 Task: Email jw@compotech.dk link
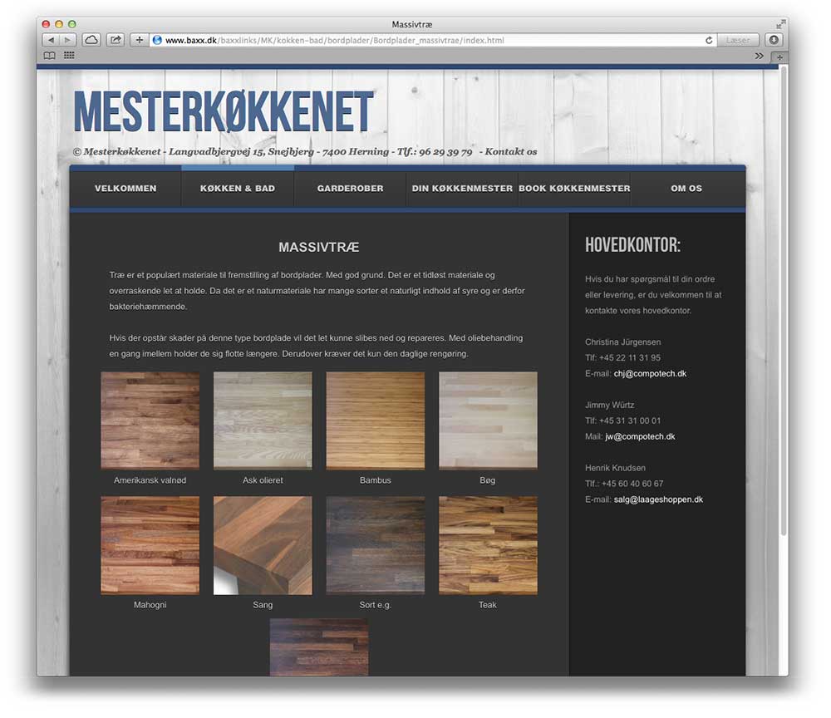(640, 436)
